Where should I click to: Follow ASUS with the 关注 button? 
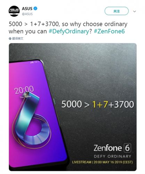[116, 11]
